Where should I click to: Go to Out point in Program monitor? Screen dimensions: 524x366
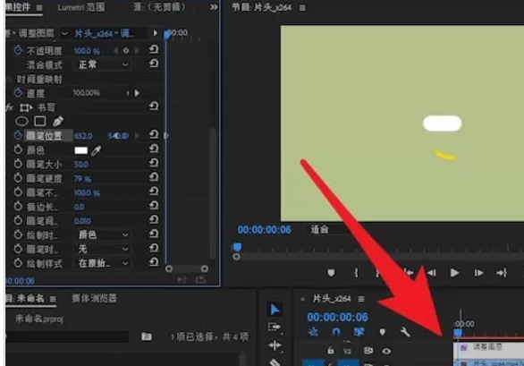point(502,273)
